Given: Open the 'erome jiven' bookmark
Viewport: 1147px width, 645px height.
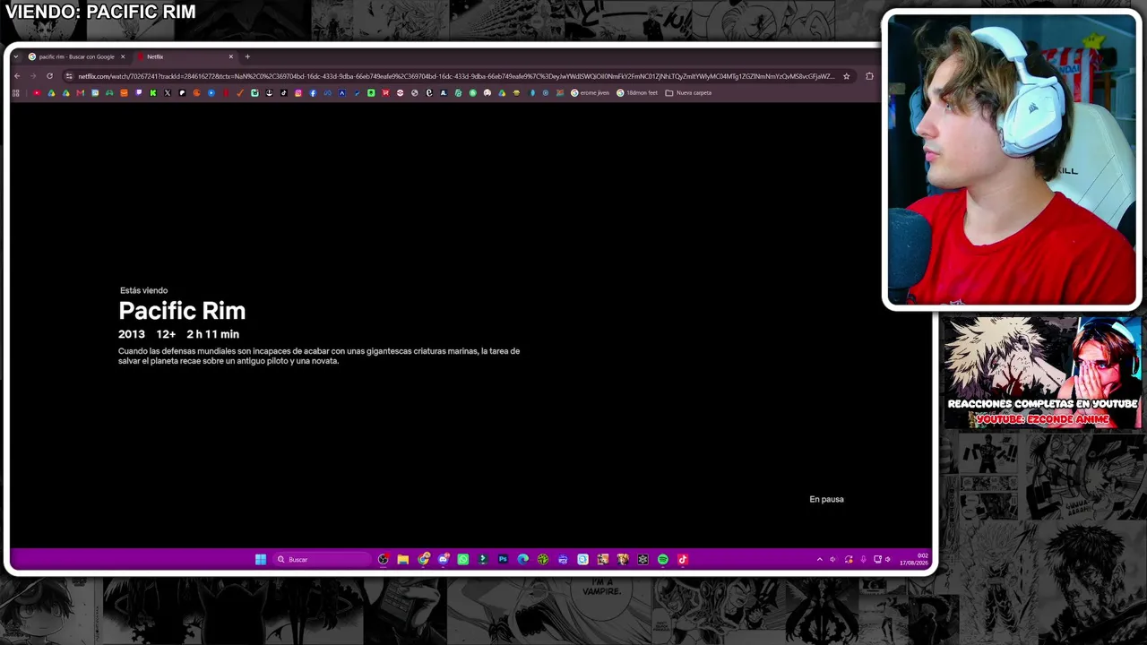Looking at the screenshot, I should click(590, 93).
